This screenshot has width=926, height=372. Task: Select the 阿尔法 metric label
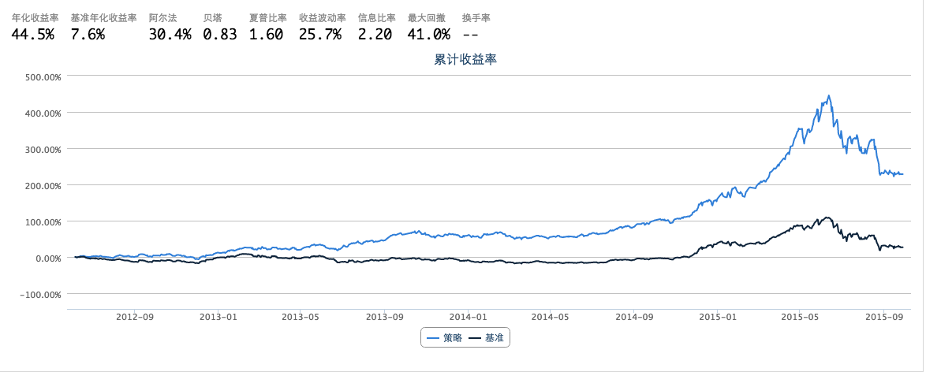[x=162, y=17]
